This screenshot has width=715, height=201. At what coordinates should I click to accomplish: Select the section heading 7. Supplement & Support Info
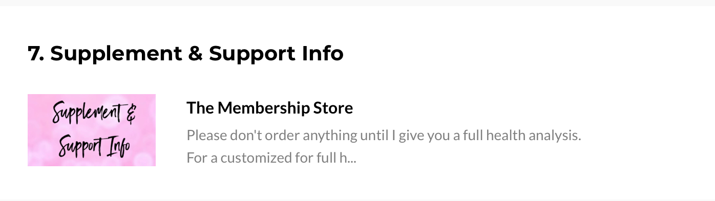185,53
